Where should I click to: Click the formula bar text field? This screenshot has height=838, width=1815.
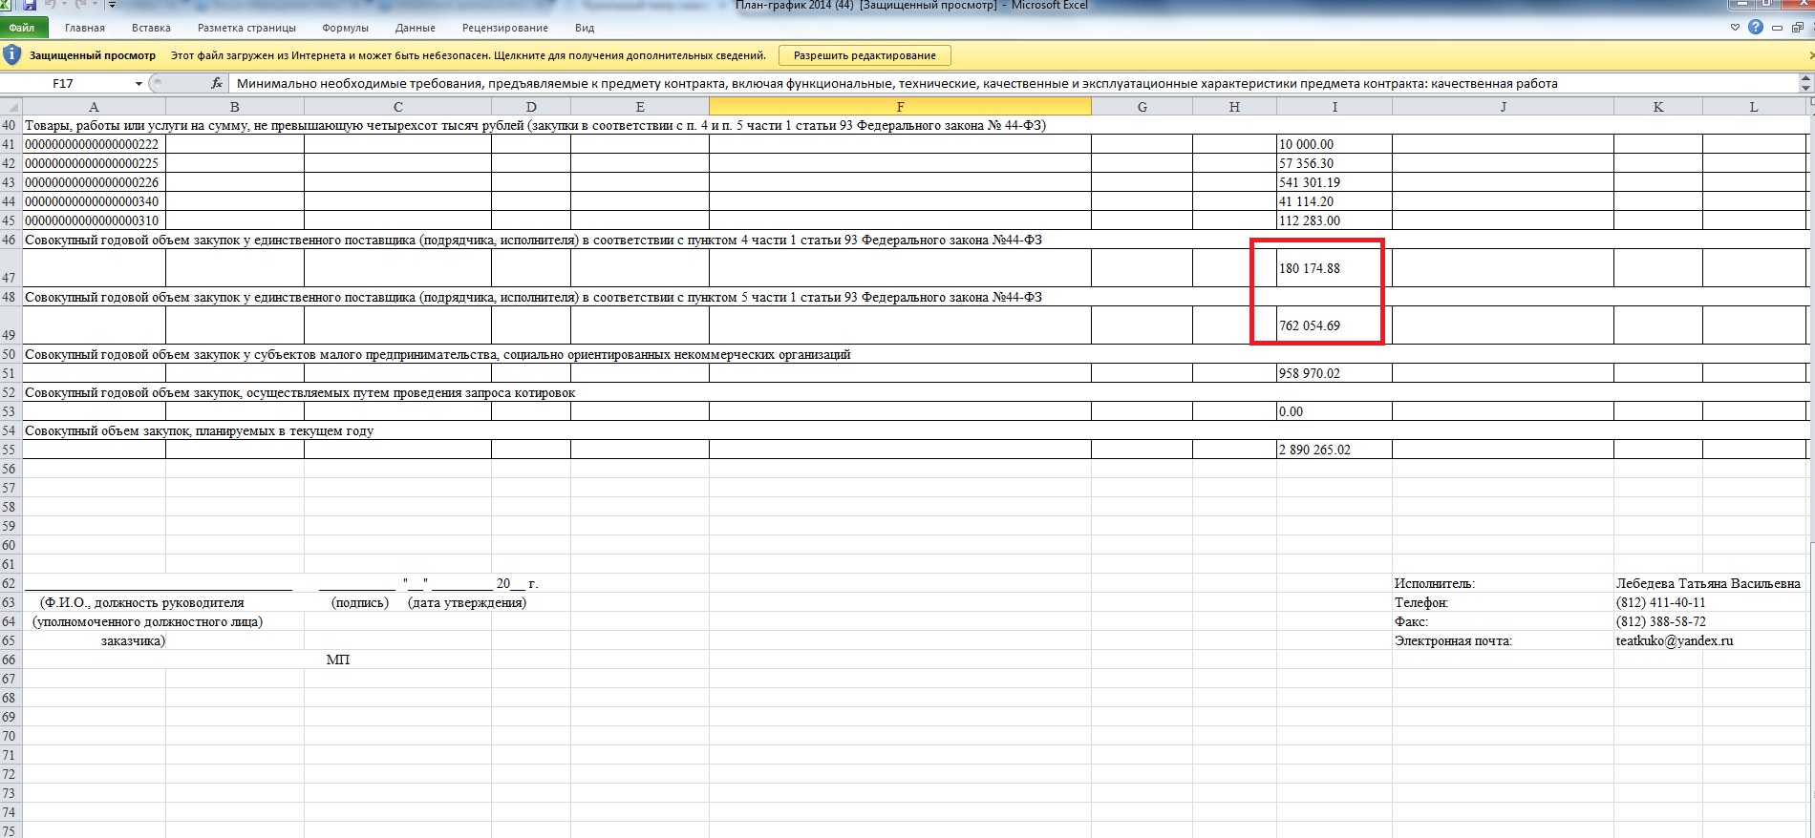click(955, 84)
